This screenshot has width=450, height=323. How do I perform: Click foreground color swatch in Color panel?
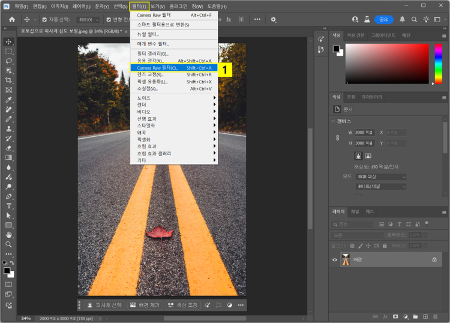(336, 49)
